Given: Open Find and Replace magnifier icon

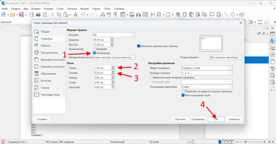Looking at the screenshot, I should [102, 15].
